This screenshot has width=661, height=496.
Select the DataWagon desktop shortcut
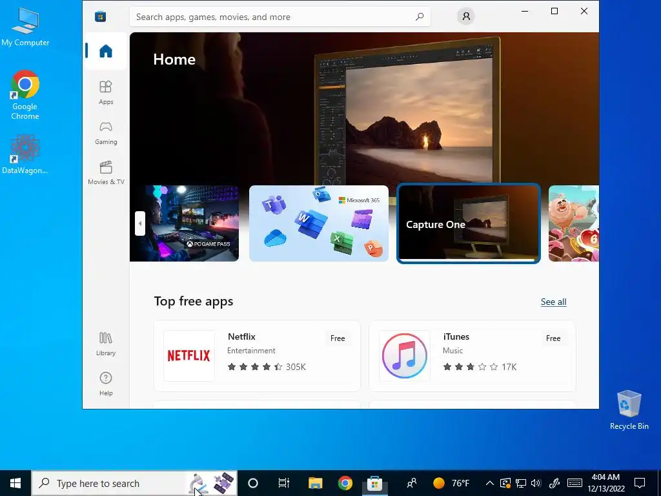point(25,154)
